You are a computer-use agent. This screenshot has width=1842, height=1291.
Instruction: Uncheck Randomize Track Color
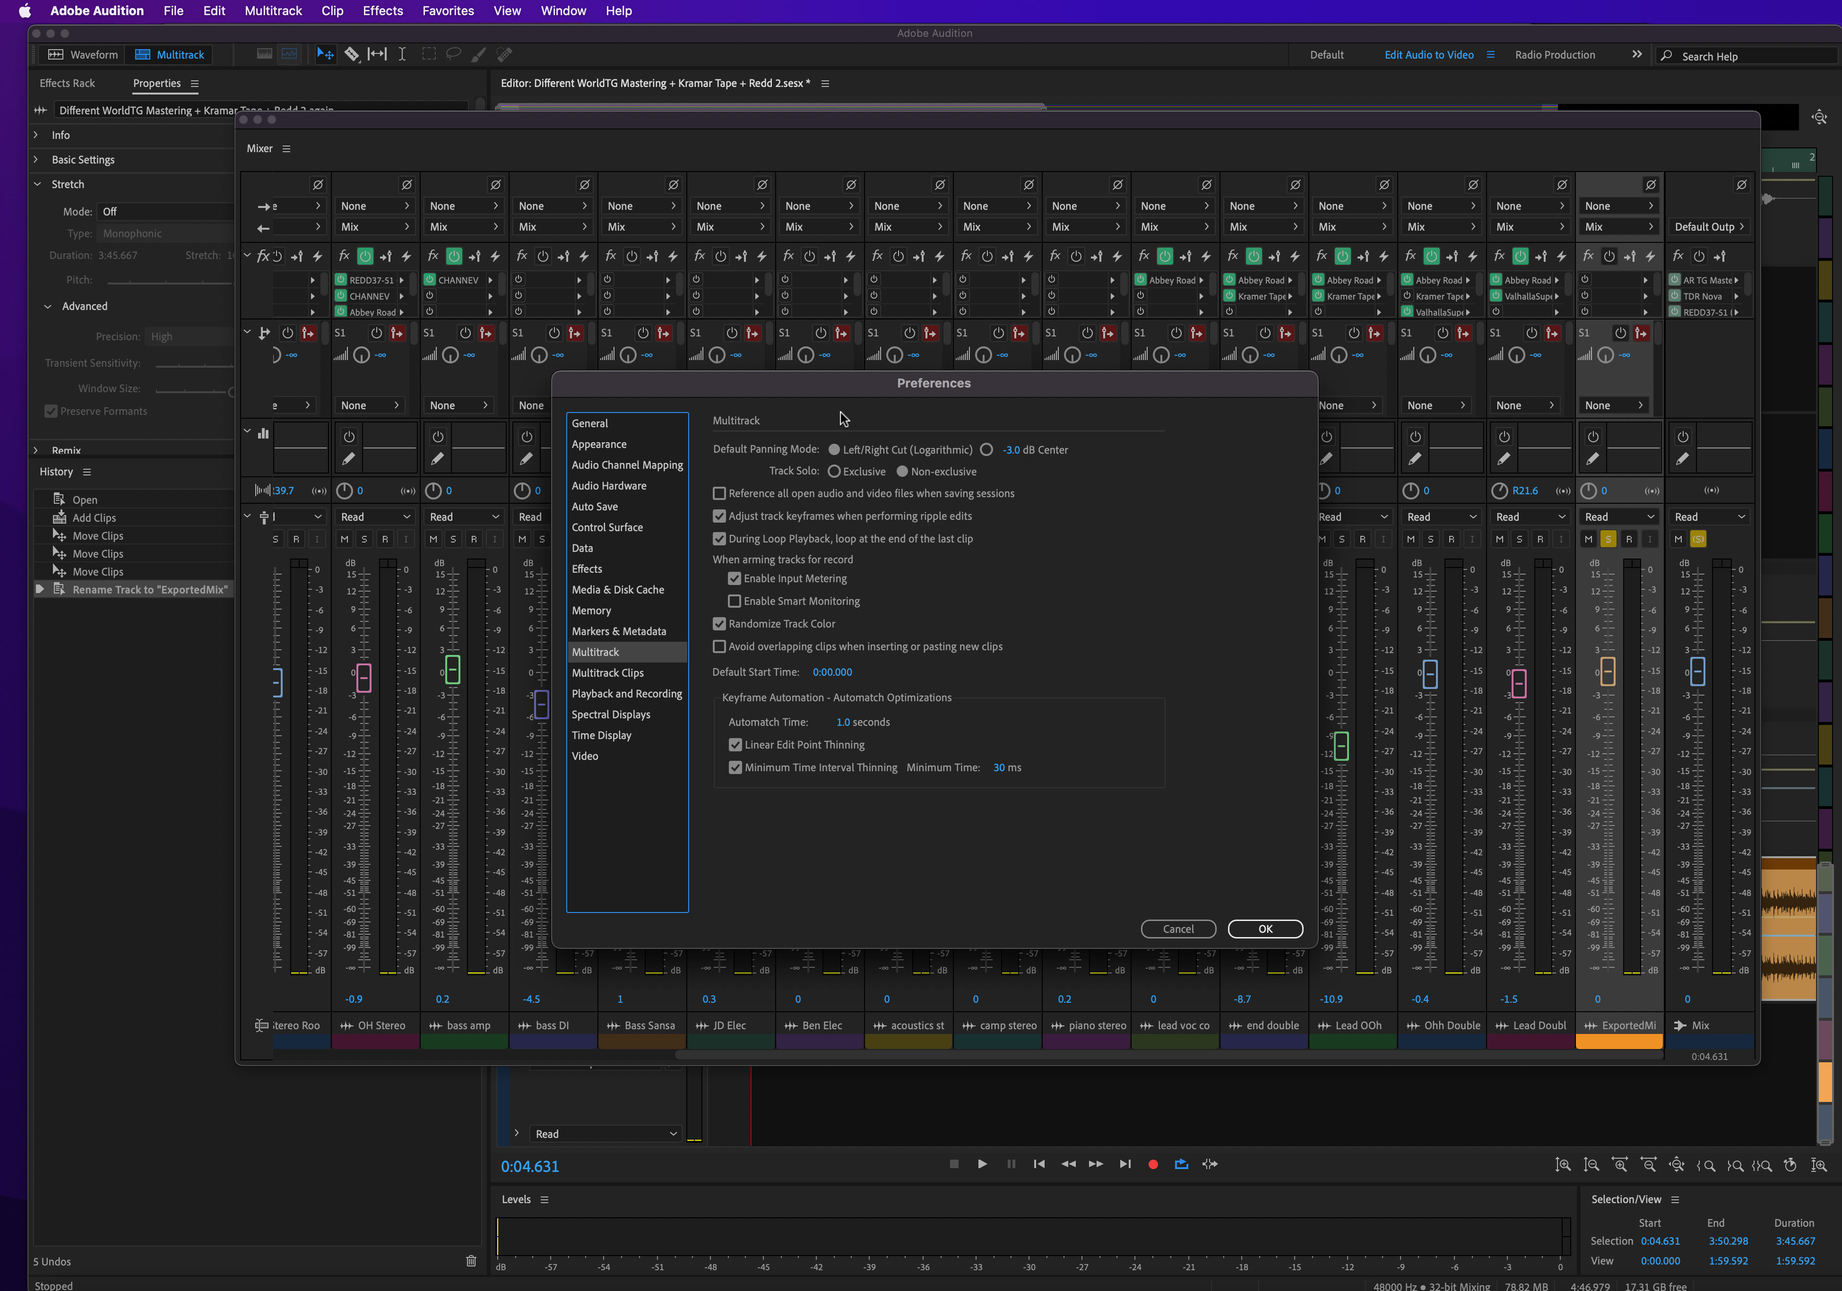click(x=719, y=623)
